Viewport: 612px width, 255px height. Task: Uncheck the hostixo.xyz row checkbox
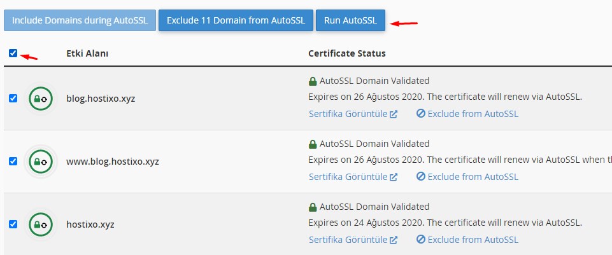[13, 224]
